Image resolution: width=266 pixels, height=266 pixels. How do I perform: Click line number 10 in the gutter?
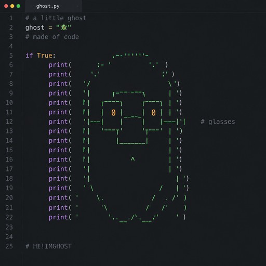(x=9, y=103)
